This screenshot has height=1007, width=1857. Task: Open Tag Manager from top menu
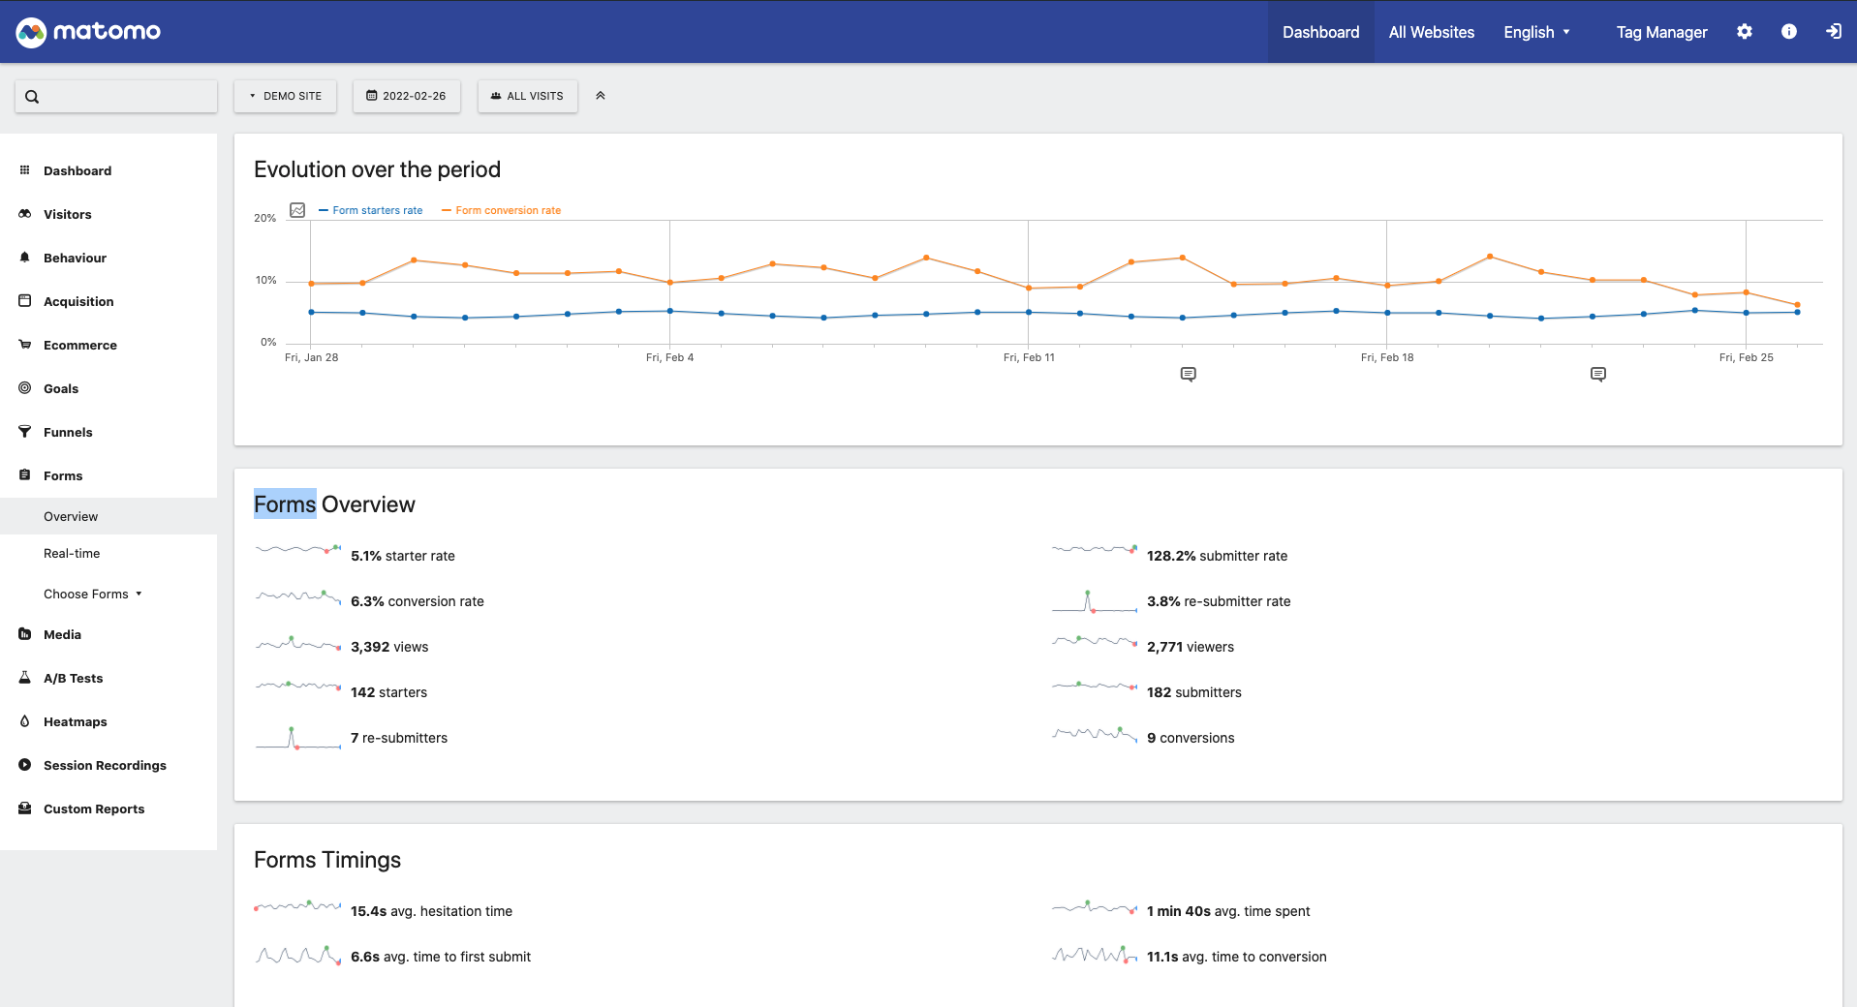click(1660, 32)
